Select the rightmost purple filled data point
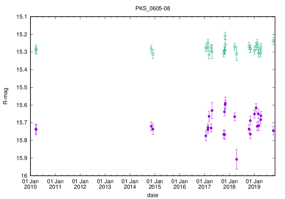 point(274,131)
